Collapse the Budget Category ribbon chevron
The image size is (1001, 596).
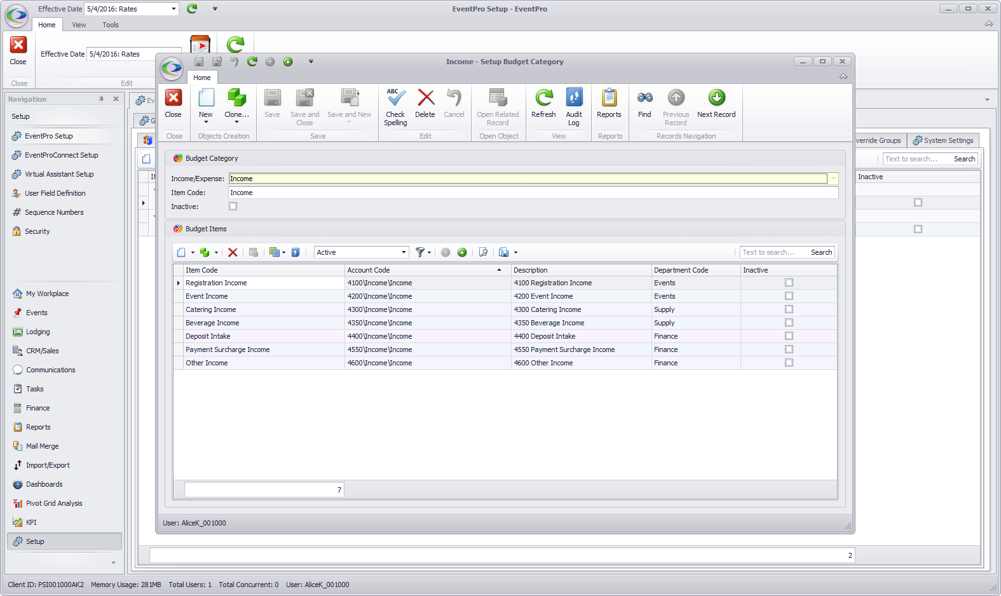pos(843,77)
